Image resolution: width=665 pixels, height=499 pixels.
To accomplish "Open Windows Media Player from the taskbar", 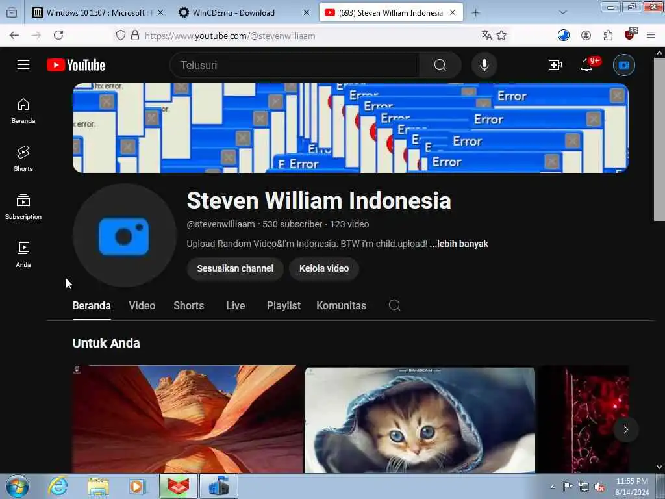I will [x=138, y=486].
